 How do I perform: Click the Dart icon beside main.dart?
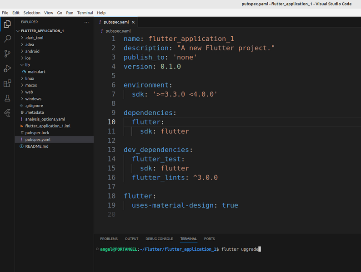[24, 72]
